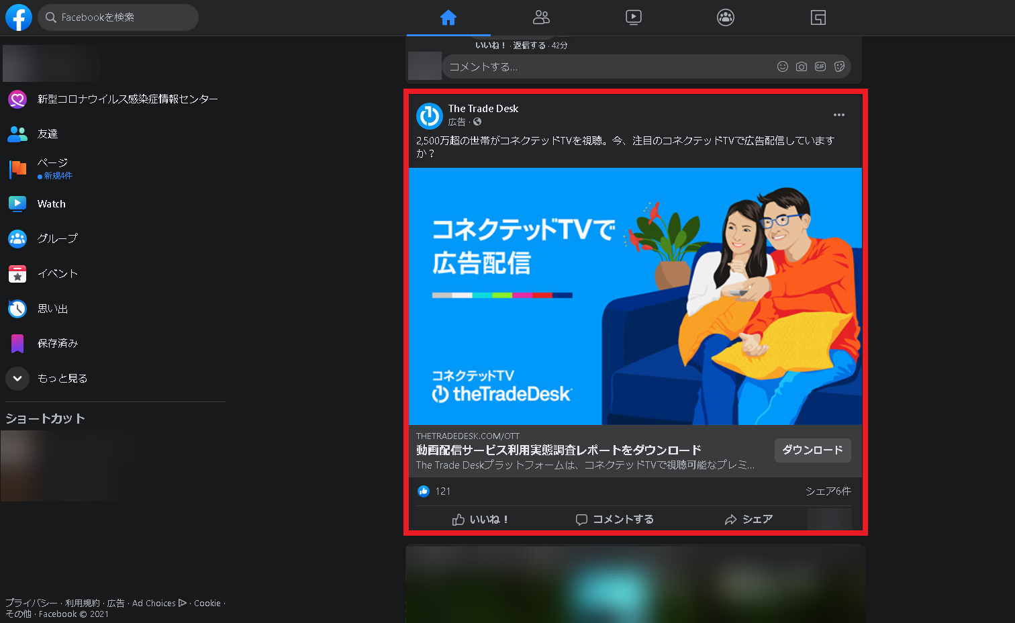
Task: Open the コネクテッドTVで広告配信 ad image
Action: (635, 296)
